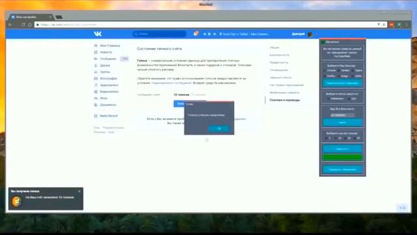Select the Amigo browser radio button
This screenshot has height=235, width=417.
pyautogui.click(x=339, y=76)
